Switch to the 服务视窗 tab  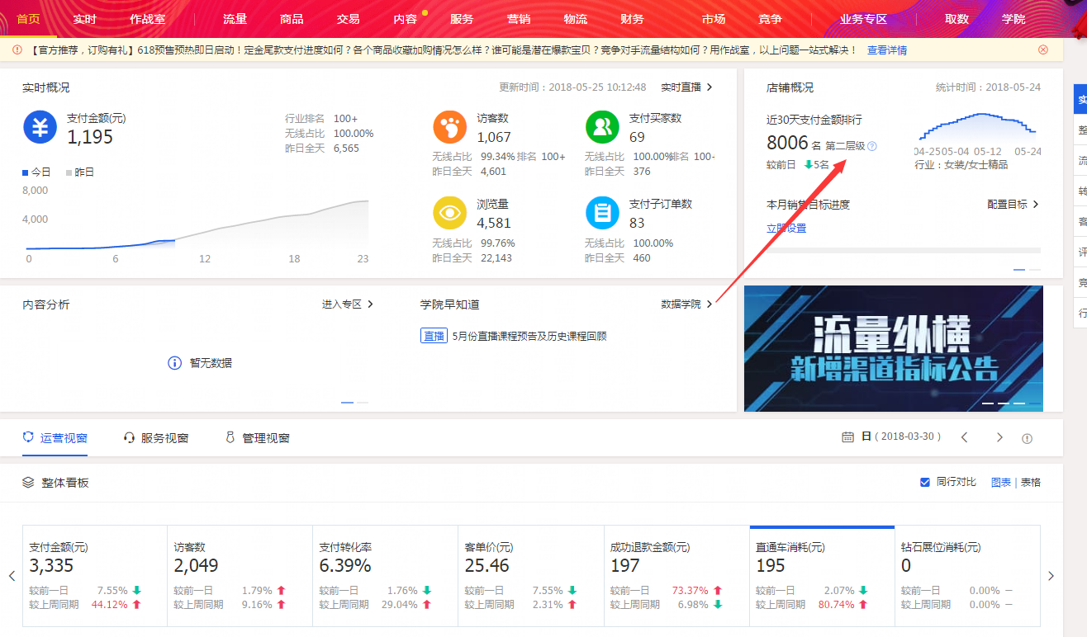156,438
